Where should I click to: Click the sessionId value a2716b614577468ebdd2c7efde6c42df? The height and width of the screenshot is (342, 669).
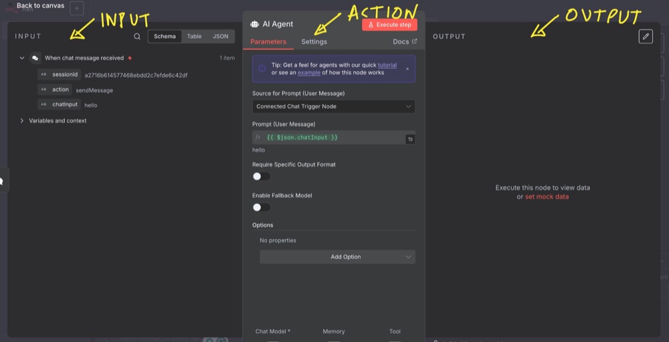[136, 75]
